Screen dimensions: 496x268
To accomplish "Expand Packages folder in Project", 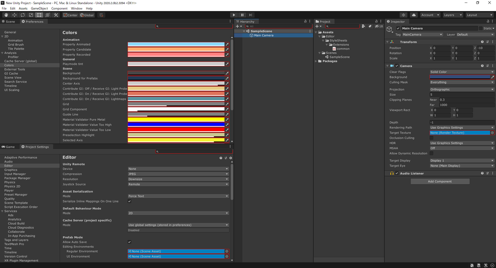I will pos(317,61).
